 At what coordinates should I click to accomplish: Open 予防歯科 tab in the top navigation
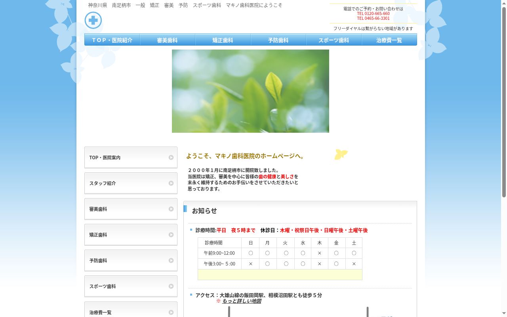tap(278, 40)
